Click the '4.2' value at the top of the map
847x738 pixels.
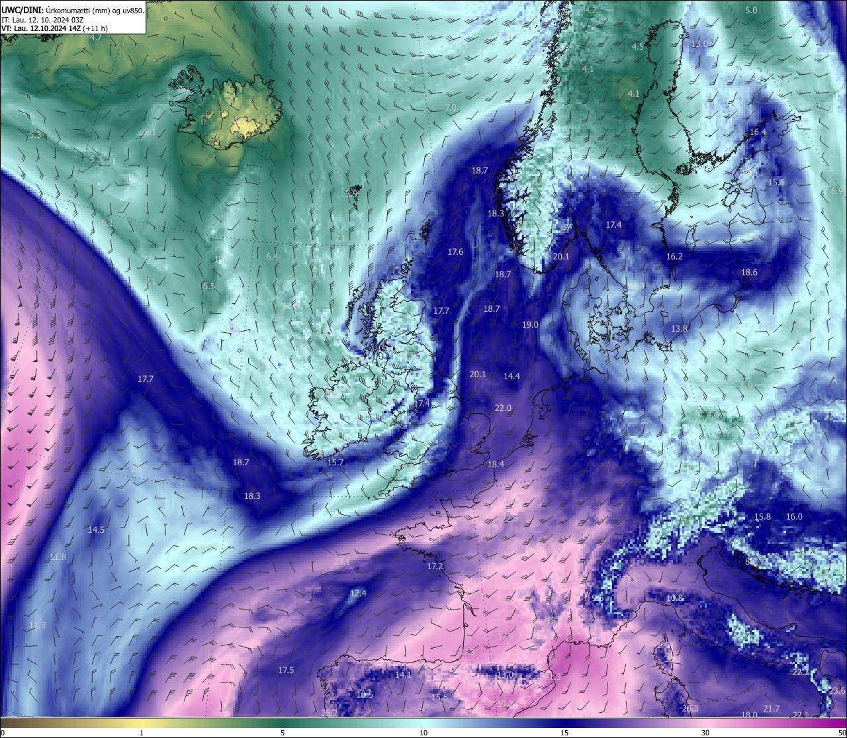[x=591, y=11]
